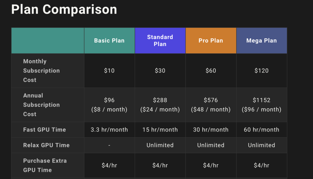Select the Annual Subscription Cost row label

click(x=42, y=105)
